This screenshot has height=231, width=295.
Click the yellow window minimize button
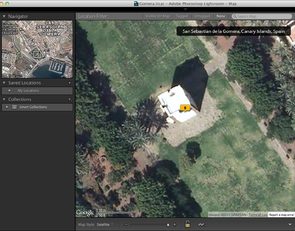(x=1, y=4)
